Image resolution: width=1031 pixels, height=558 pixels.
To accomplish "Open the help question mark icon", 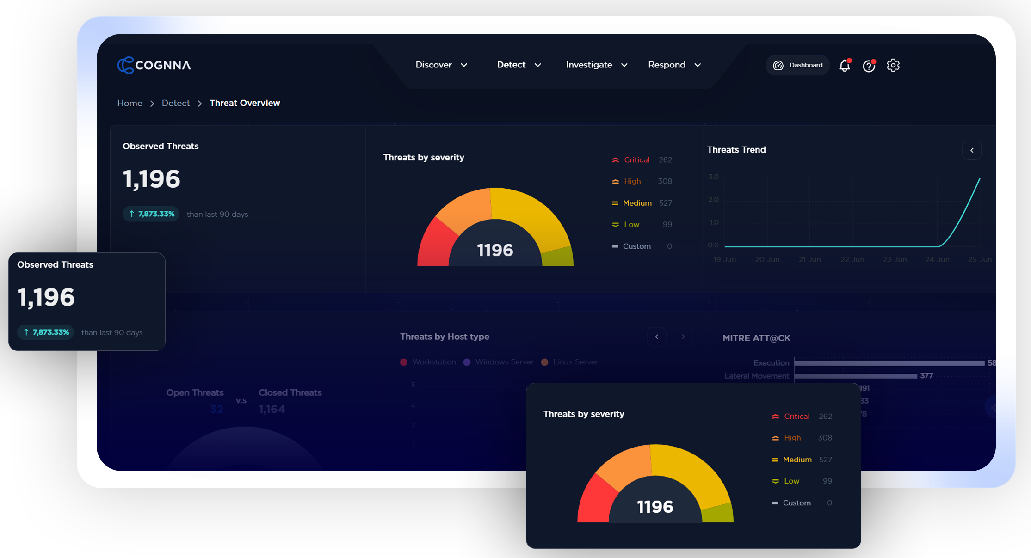I will [x=869, y=66].
